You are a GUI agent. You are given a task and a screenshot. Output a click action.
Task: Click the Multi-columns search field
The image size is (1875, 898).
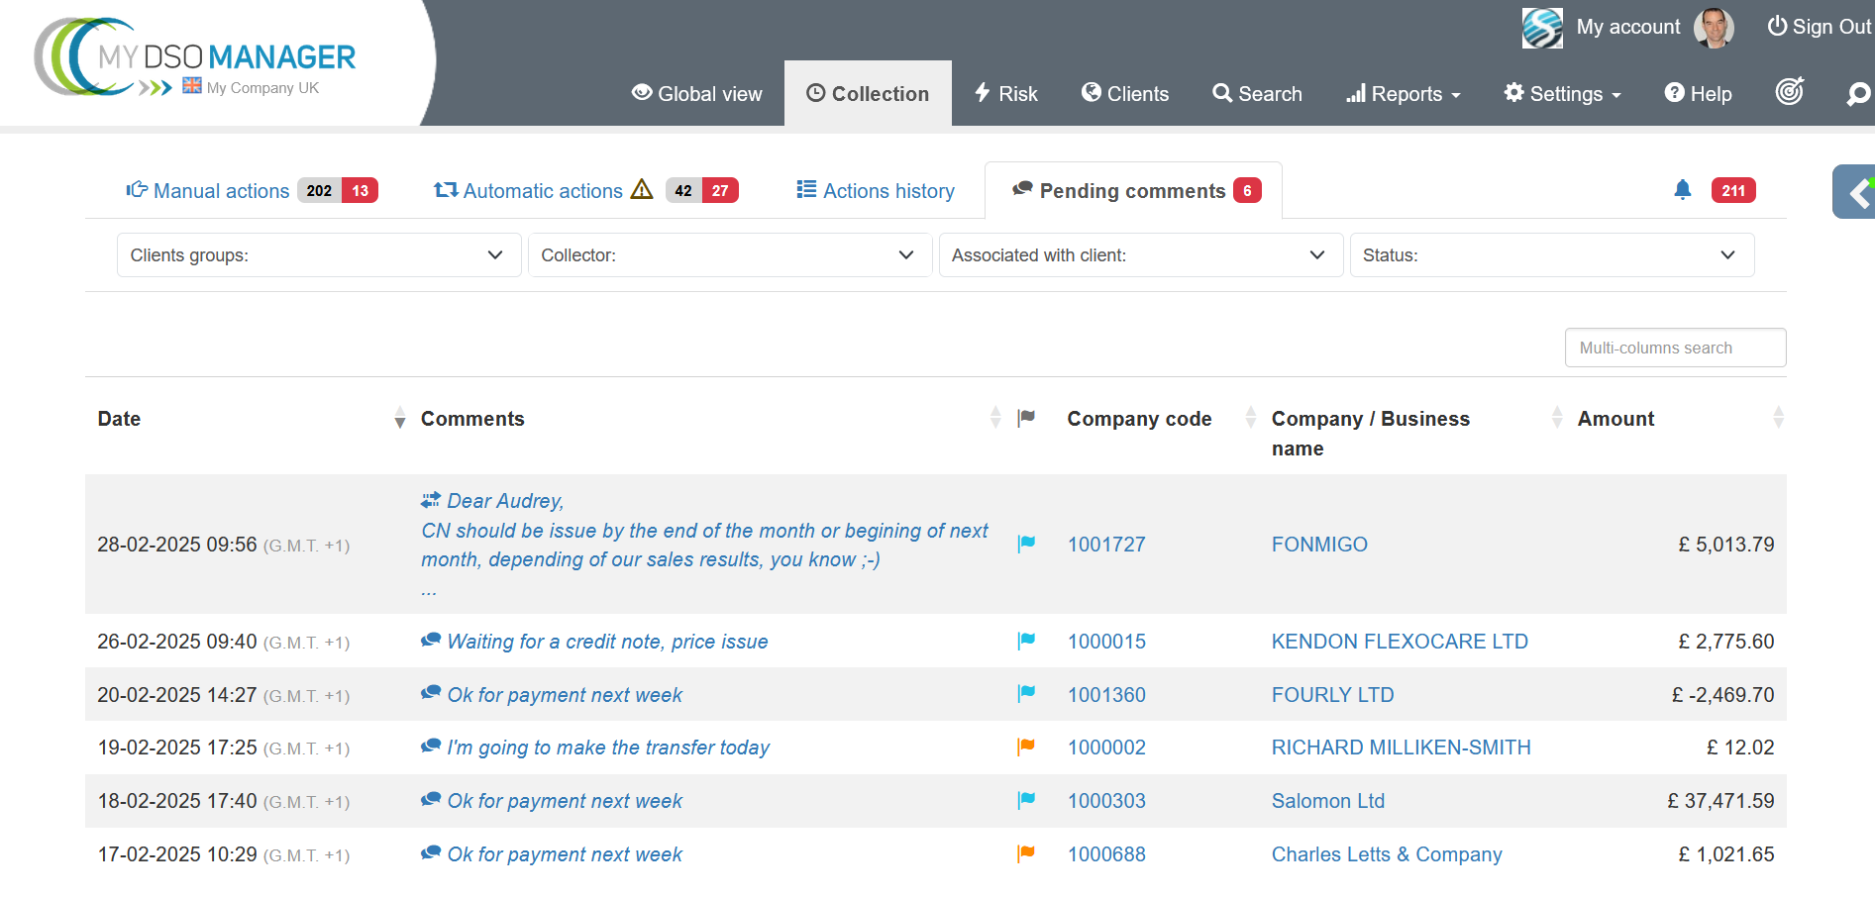1674,348
